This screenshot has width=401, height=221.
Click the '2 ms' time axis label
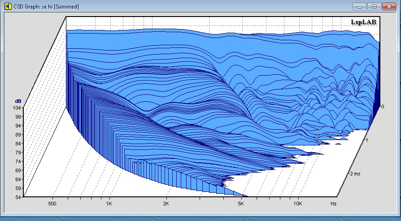click(x=355, y=174)
